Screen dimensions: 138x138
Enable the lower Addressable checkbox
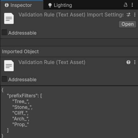pyautogui.click(x=4, y=79)
